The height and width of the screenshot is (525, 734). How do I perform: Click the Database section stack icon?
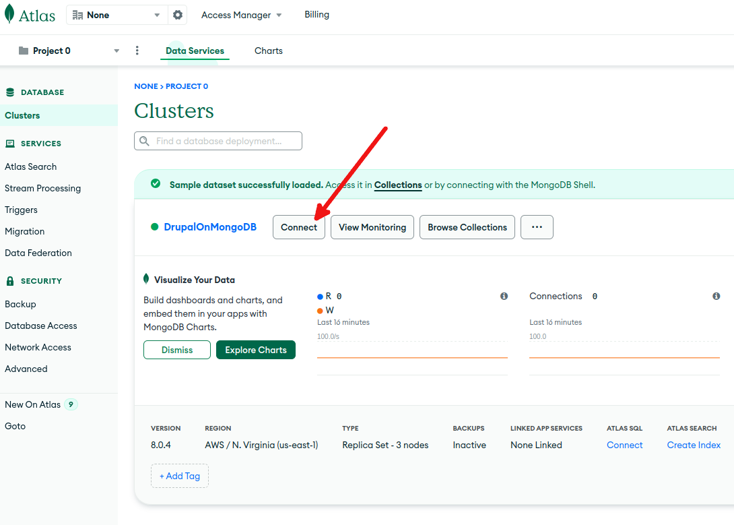[x=10, y=92]
